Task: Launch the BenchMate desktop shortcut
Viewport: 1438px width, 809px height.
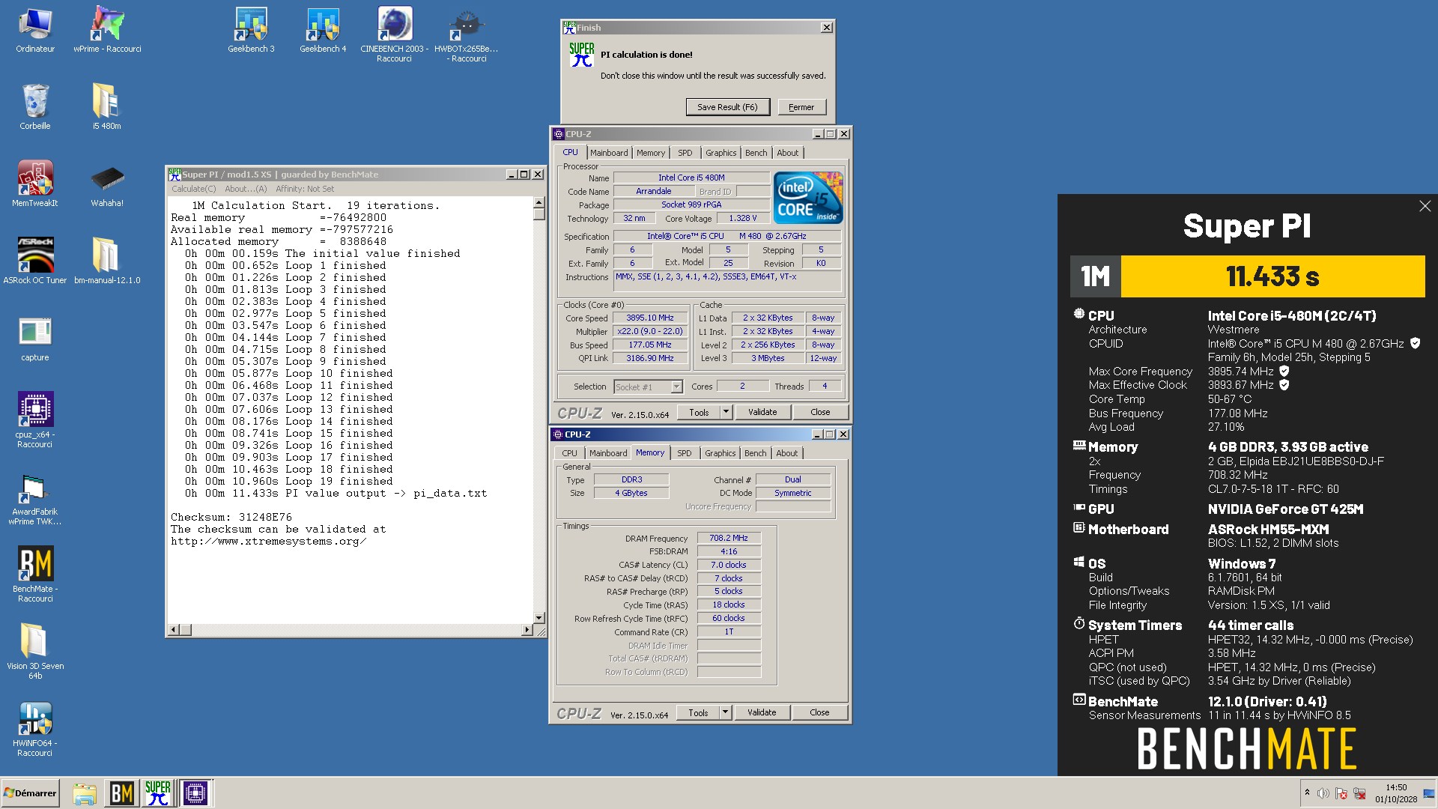Action: [35, 574]
